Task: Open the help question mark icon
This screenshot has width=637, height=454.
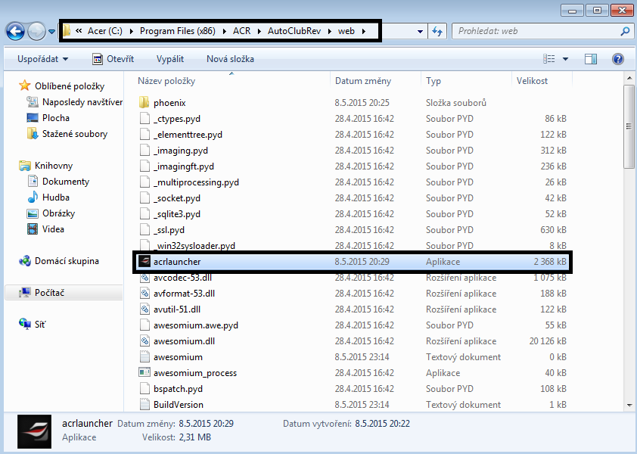Action: coord(617,59)
